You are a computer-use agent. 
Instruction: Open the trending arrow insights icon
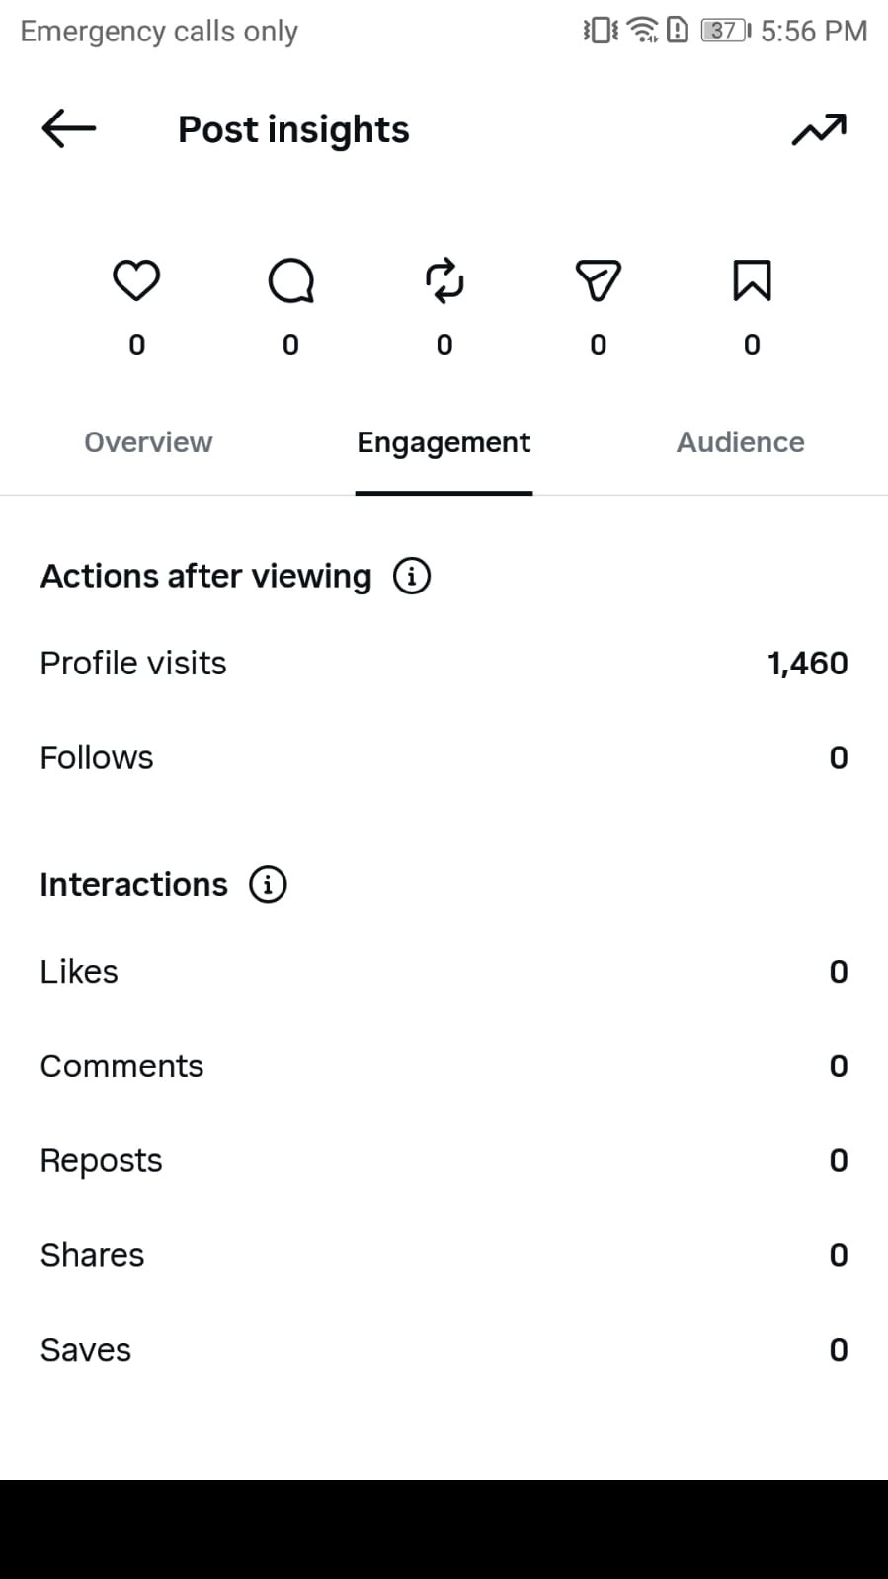(819, 129)
